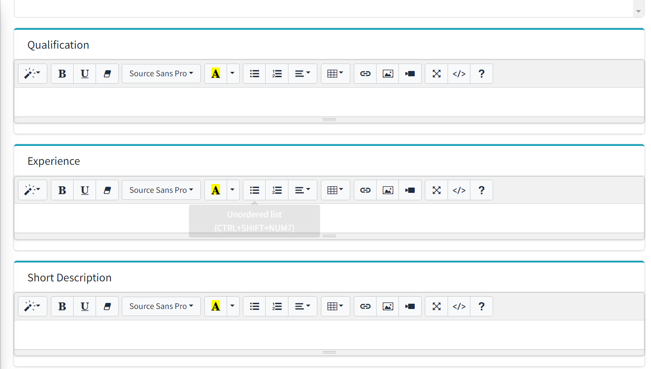651x369 pixels.
Task: Toggle code view in the Experience editor
Action: [x=459, y=190]
